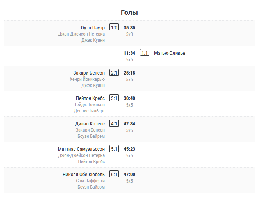This screenshot has height=200, width=260.
Task: Click the 1:0 score box
Action: click(x=114, y=27)
